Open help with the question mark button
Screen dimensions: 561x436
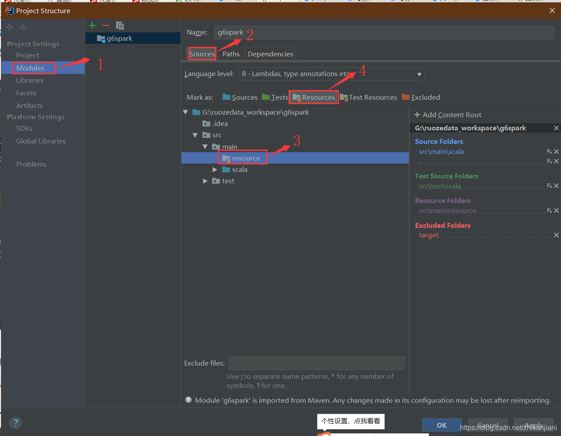point(16,423)
